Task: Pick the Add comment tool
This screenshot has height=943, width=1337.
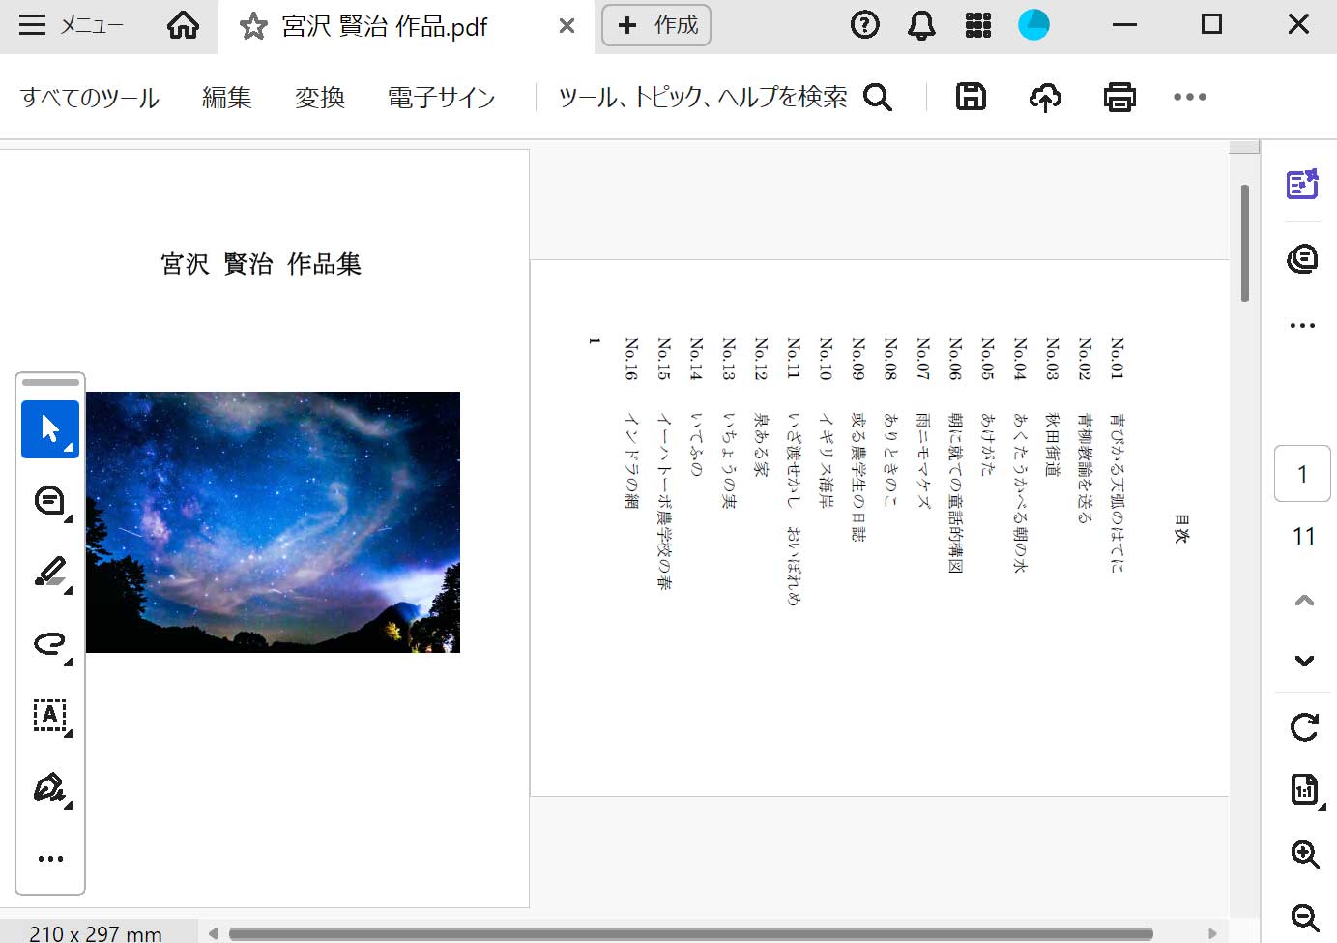Action: pyautogui.click(x=50, y=501)
